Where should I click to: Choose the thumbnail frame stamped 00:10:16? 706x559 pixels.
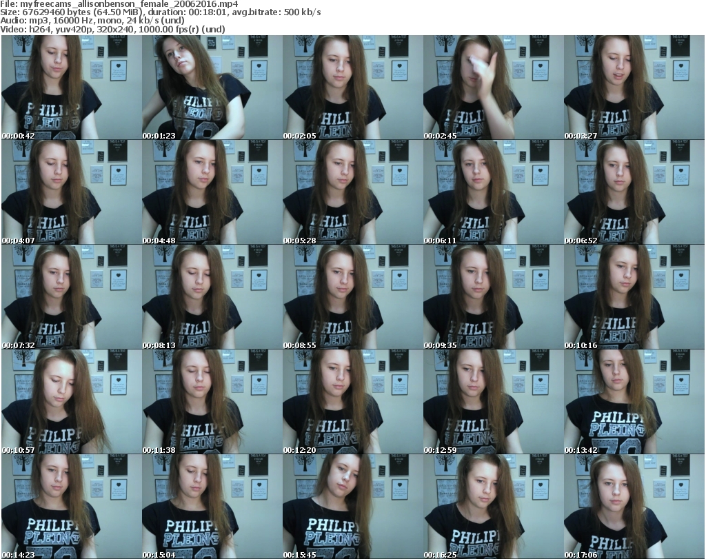pyautogui.click(x=634, y=297)
